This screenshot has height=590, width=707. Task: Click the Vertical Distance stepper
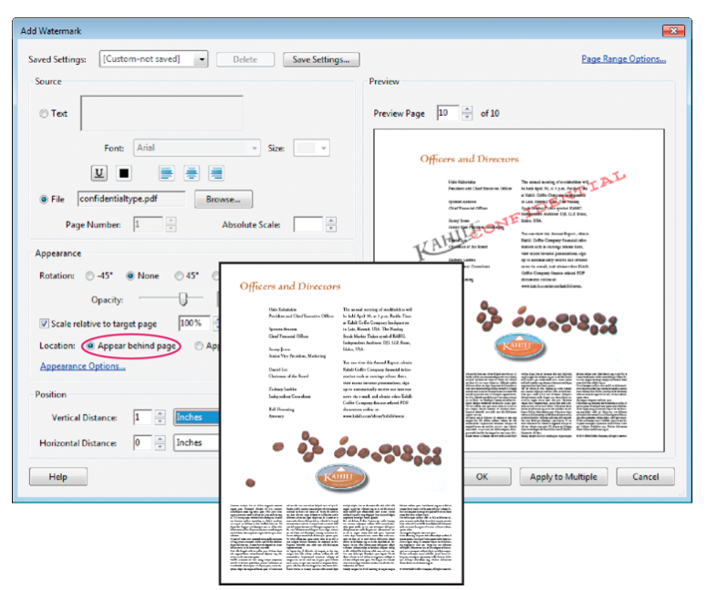(160, 418)
